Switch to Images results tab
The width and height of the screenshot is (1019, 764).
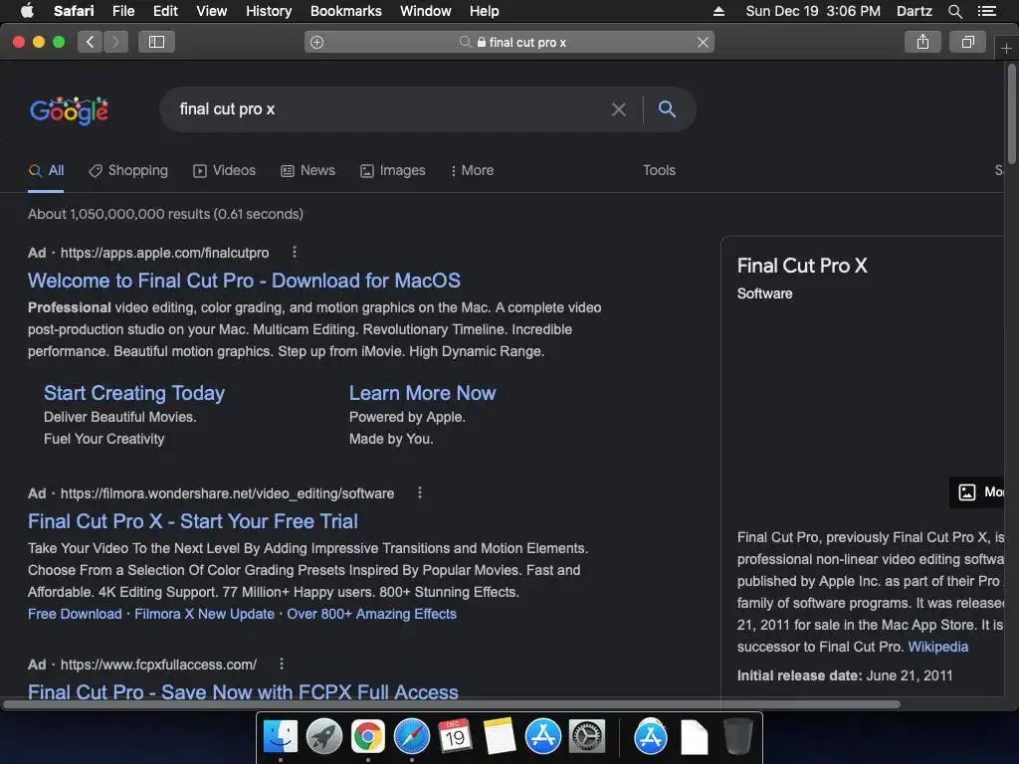392,170
